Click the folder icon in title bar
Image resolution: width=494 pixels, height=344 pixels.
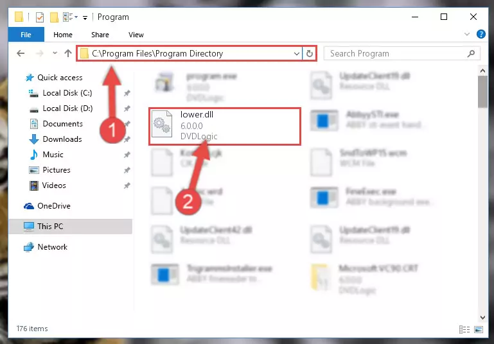point(19,17)
